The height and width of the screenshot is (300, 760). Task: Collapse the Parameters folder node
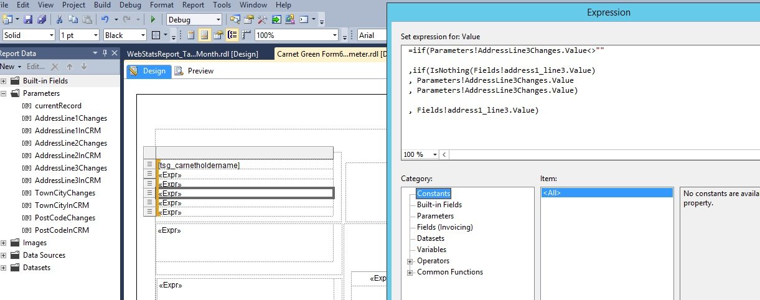pos(4,93)
